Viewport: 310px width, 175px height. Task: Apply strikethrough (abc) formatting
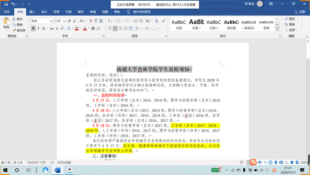pyautogui.click(x=51, y=28)
